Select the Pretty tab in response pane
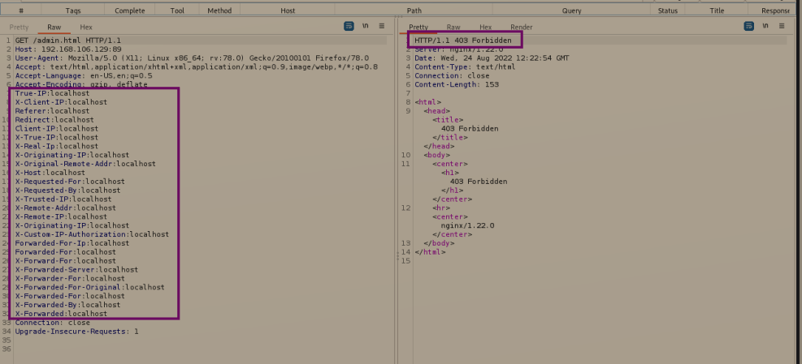 418,28
